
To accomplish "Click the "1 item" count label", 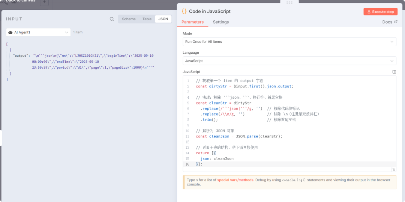I will tap(78, 32).
